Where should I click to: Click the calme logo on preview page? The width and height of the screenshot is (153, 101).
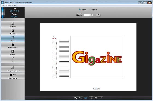(x=97, y=88)
